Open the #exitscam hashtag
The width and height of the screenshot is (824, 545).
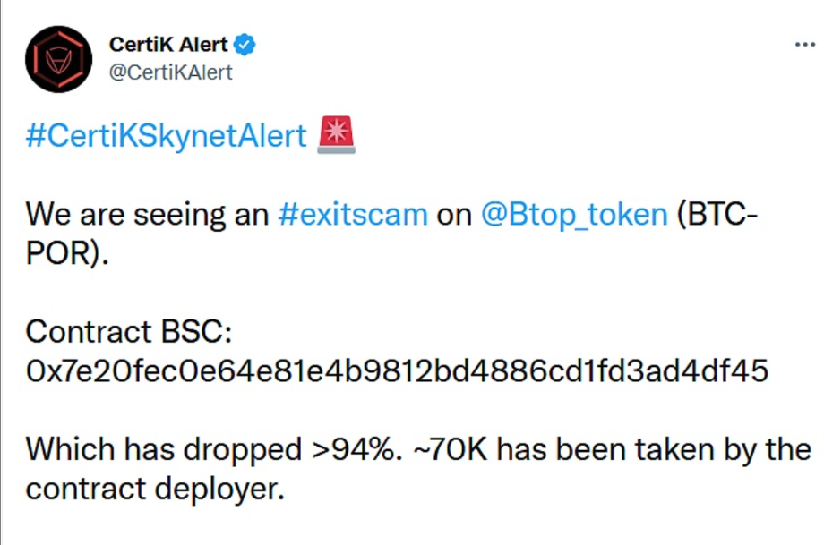pyautogui.click(x=352, y=214)
